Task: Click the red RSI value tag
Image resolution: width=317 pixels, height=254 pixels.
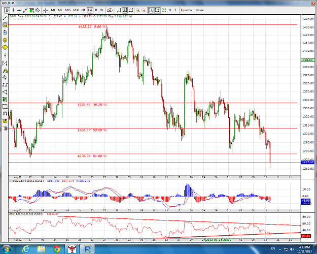Action: coord(306,236)
